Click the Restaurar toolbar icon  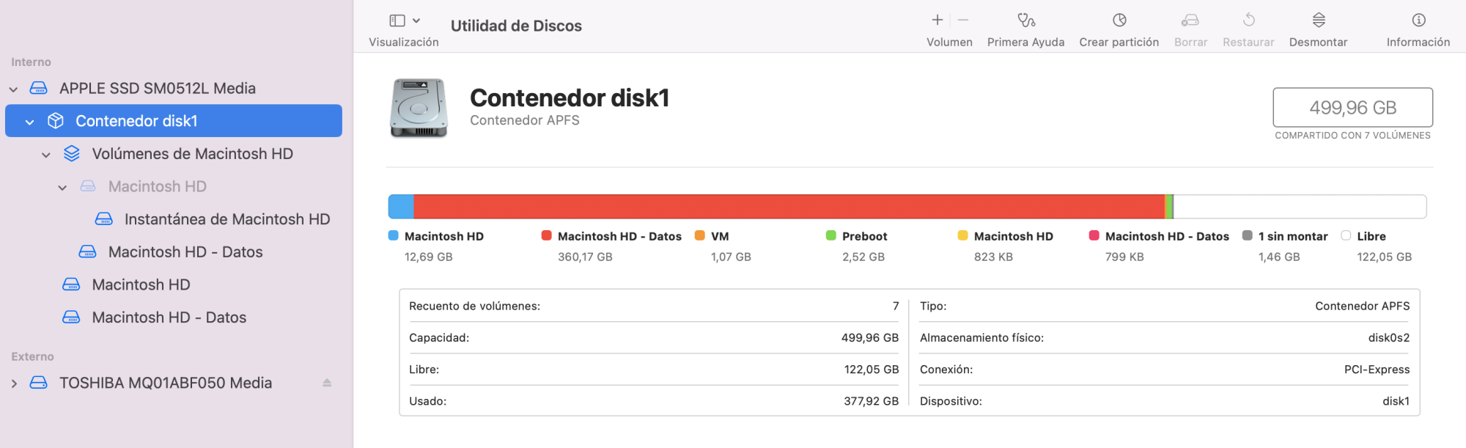point(1249,20)
